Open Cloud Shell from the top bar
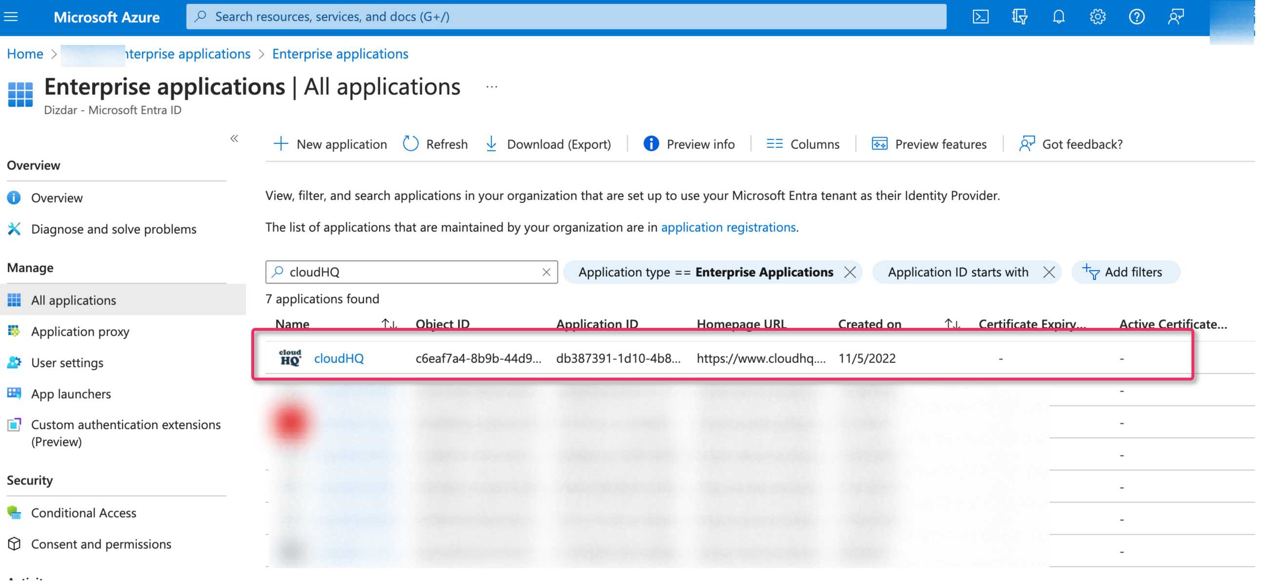Viewport: 1267px width, 581px height. (x=980, y=17)
